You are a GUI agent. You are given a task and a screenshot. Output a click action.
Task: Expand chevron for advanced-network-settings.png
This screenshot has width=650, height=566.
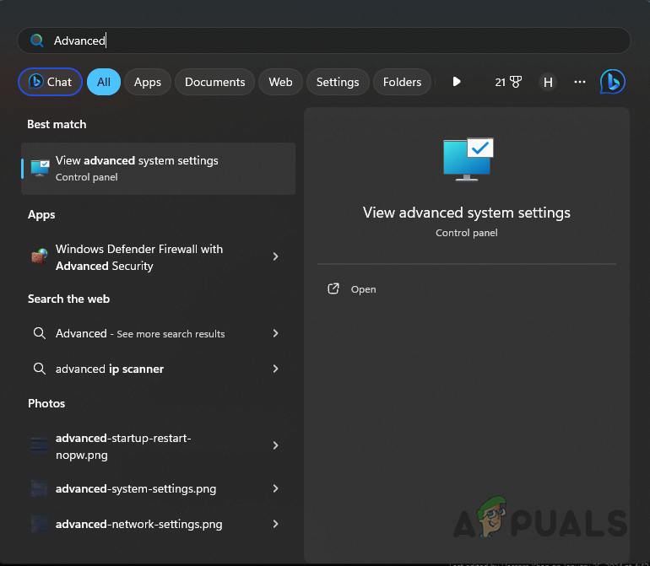[x=276, y=524]
